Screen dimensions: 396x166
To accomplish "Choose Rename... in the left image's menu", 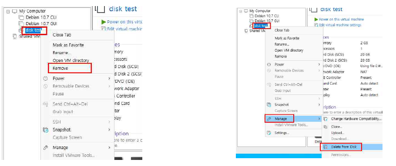I will pyautogui.click(x=62, y=53).
